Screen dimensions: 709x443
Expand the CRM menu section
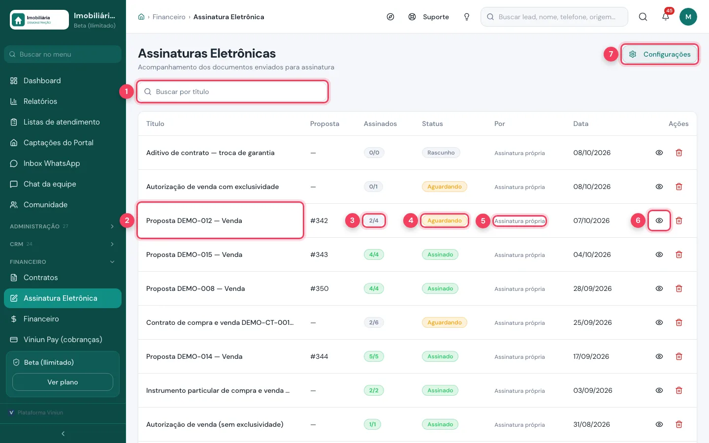pyautogui.click(x=63, y=244)
